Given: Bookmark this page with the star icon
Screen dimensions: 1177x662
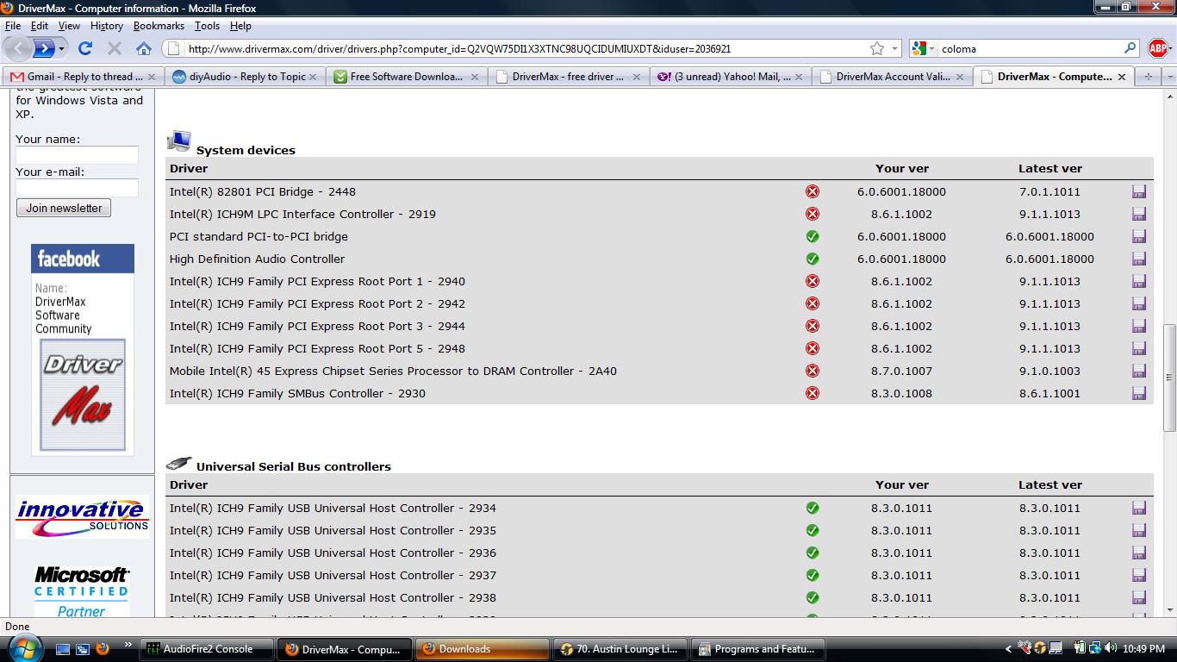Looking at the screenshot, I should [876, 48].
